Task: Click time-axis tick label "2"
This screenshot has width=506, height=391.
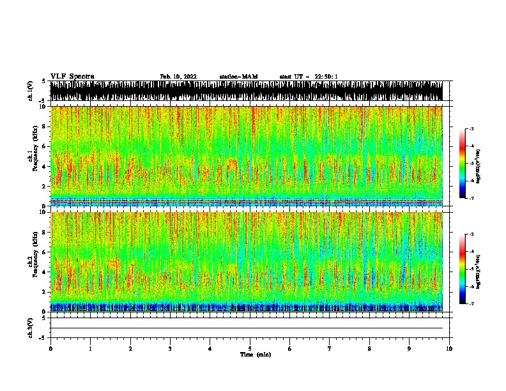Action: (x=130, y=349)
